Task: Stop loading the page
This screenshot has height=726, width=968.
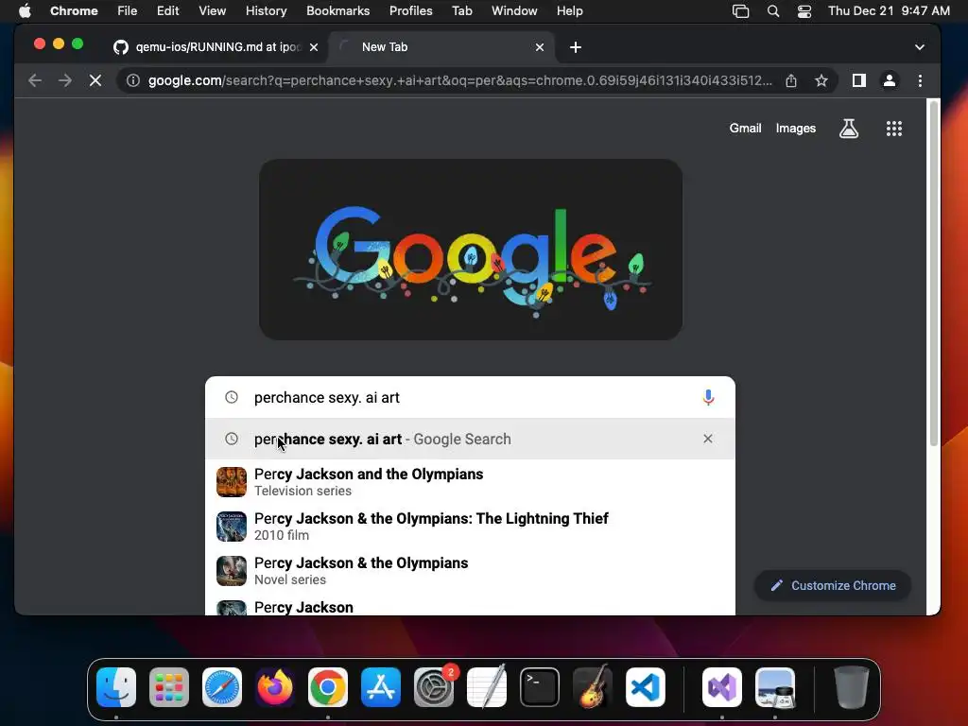Action: click(x=95, y=80)
